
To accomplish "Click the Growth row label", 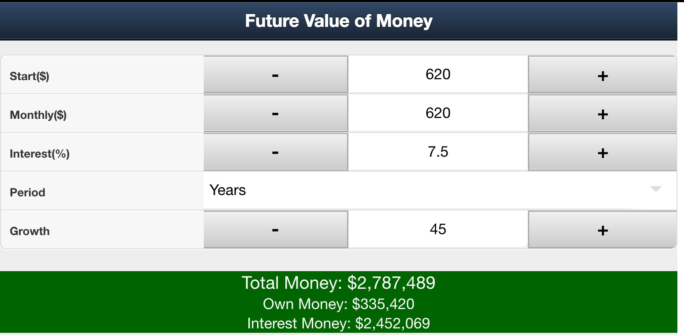I will pyautogui.click(x=30, y=231).
